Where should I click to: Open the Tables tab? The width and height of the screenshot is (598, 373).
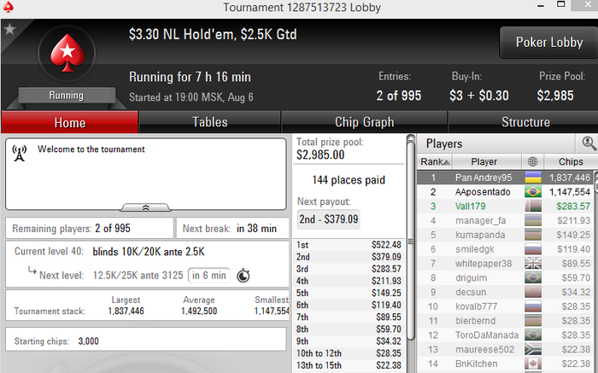point(210,122)
